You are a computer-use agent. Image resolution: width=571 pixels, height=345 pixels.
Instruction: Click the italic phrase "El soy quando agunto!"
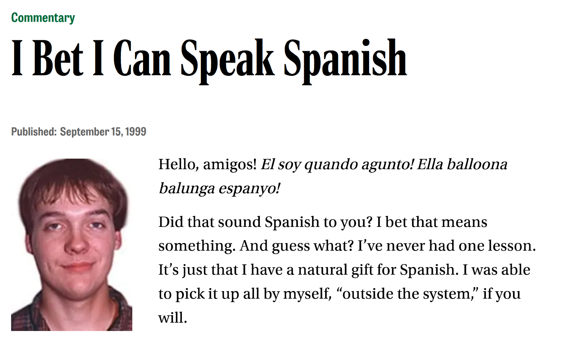coord(337,164)
